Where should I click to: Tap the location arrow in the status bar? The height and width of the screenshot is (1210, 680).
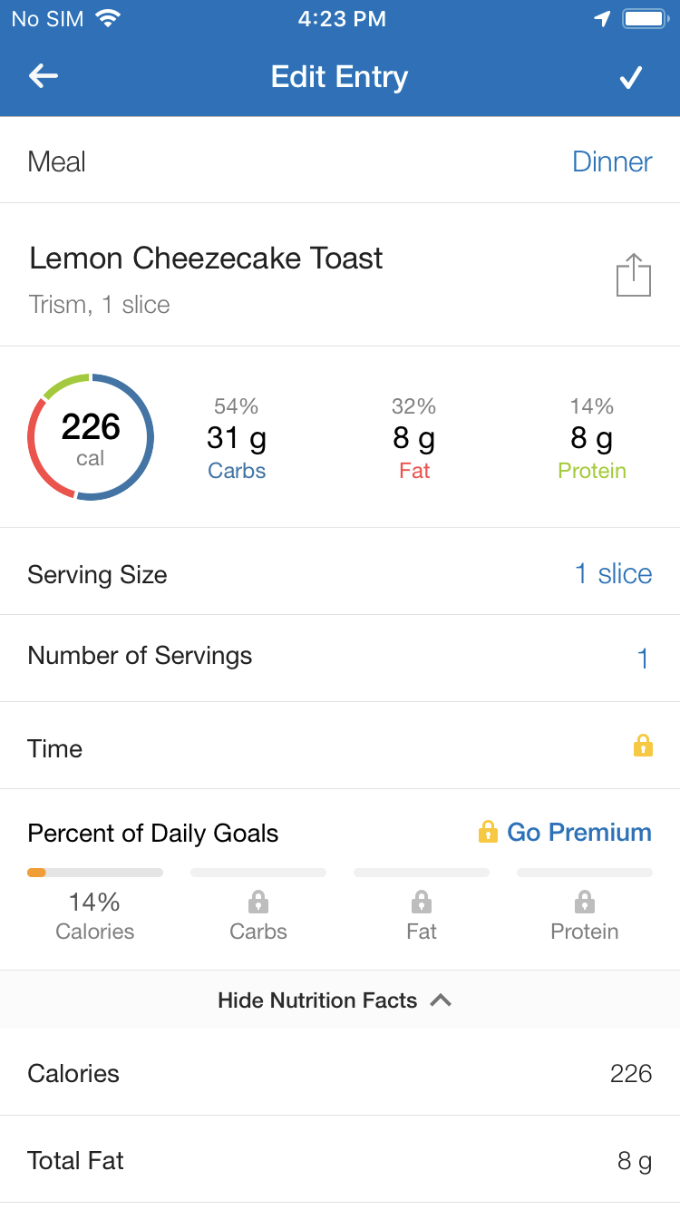click(x=602, y=19)
